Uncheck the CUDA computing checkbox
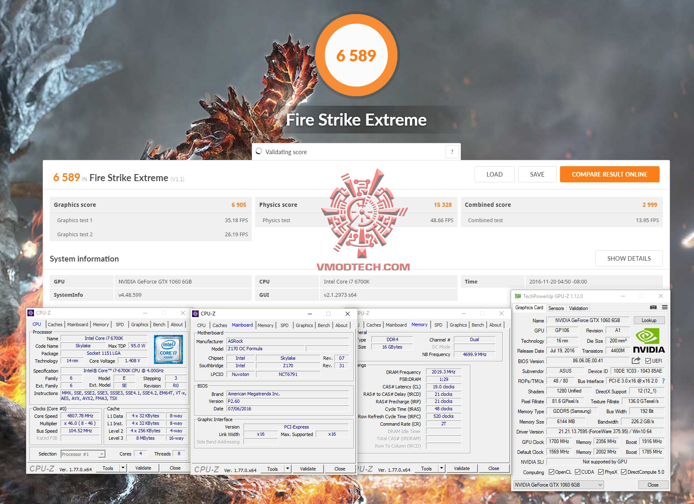The image size is (694, 504). click(x=579, y=472)
